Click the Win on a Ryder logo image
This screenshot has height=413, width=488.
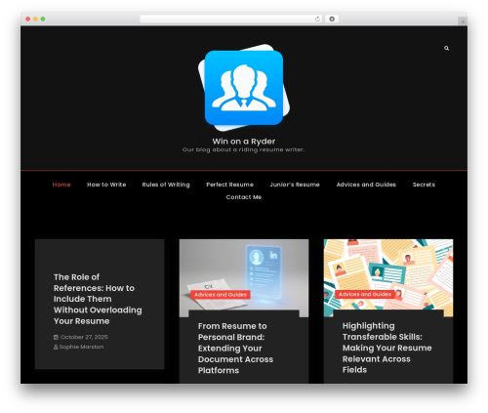click(244, 88)
